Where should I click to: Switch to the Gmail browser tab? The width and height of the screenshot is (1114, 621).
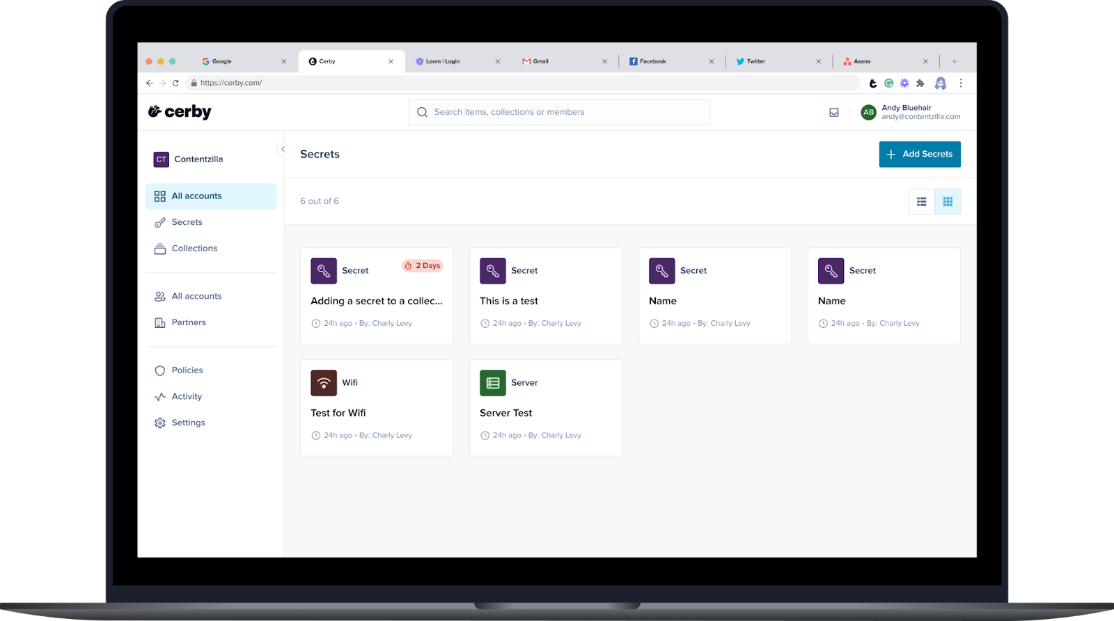pos(565,61)
